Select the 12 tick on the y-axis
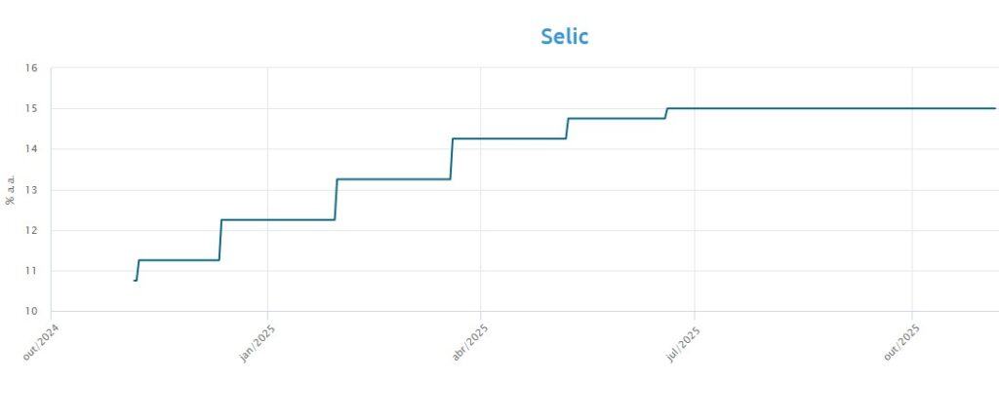 [x=31, y=230]
